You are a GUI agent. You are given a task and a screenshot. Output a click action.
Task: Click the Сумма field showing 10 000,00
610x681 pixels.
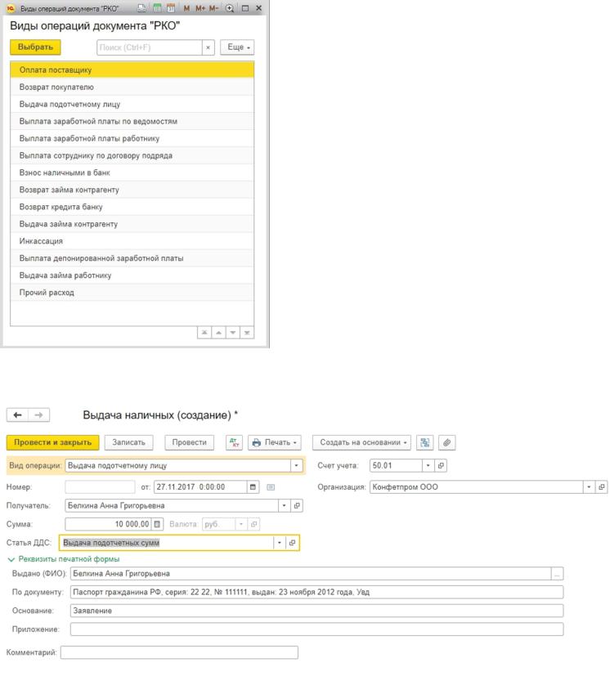point(108,524)
